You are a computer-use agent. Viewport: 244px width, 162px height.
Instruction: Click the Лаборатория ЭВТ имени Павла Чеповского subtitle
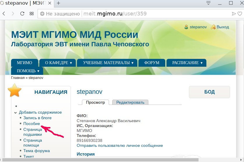tap(80, 44)
